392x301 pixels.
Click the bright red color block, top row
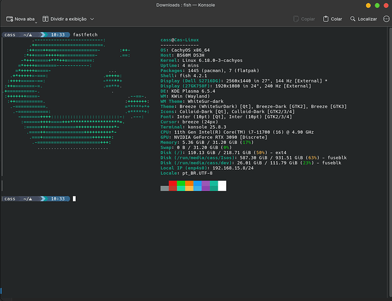(x=173, y=183)
